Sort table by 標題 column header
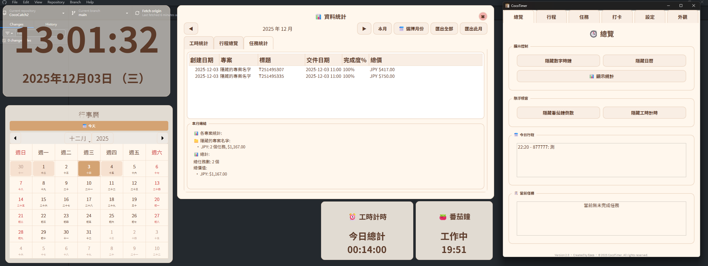The width and height of the screenshot is (708, 266). coord(281,60)
